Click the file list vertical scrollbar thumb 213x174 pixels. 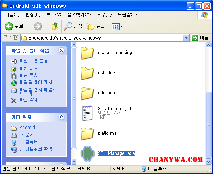click(209, 125)
